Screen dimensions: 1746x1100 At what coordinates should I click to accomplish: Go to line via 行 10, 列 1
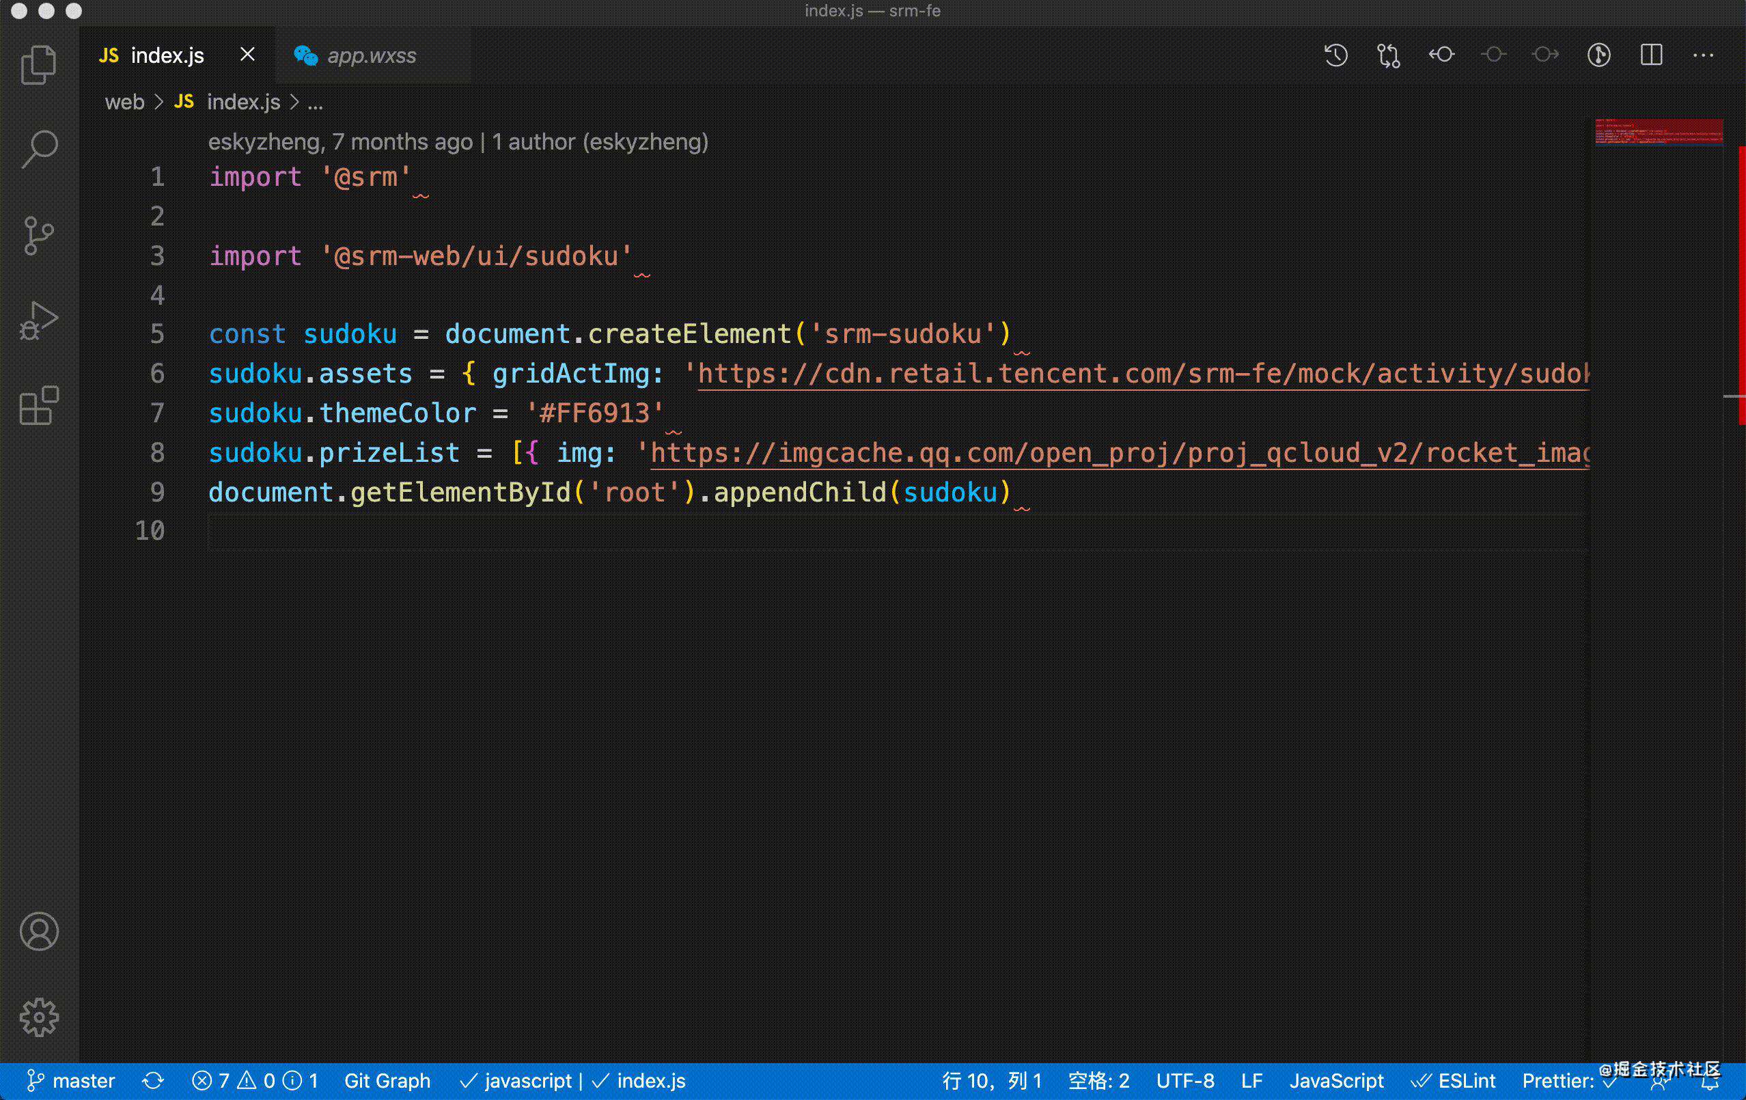pos(991,1081)
